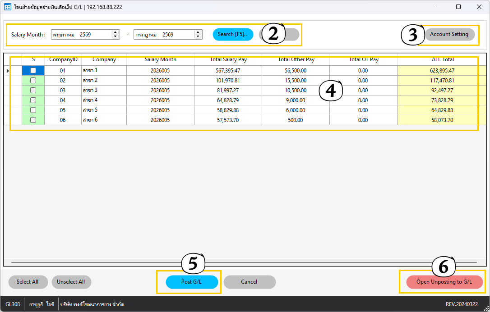Tick the checkbox for company 03
490x312 pixels.
point(33,90)
